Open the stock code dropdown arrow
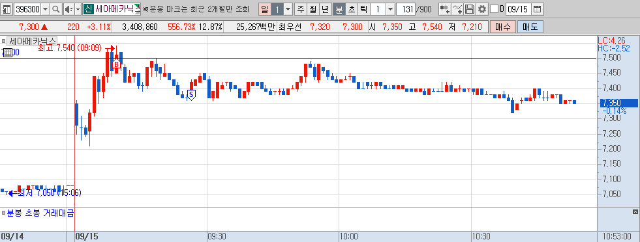The height and width of the screenshot is (242, 640). [x=45, y=9]
